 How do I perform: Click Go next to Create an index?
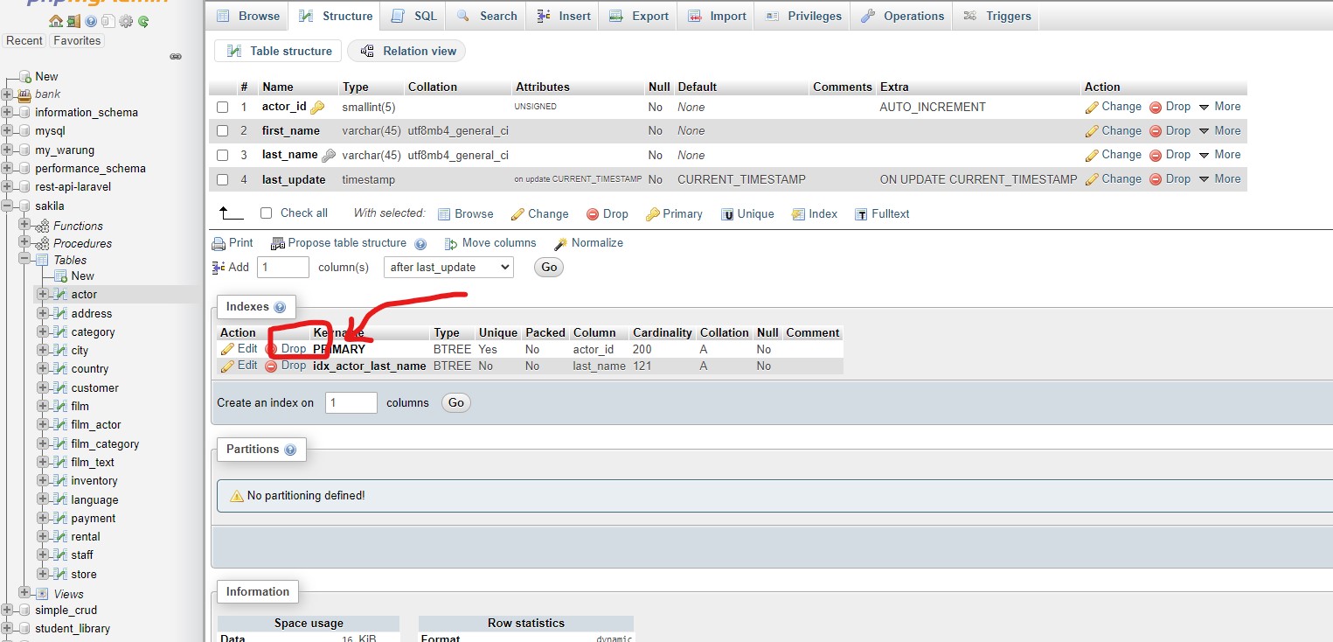455,403
